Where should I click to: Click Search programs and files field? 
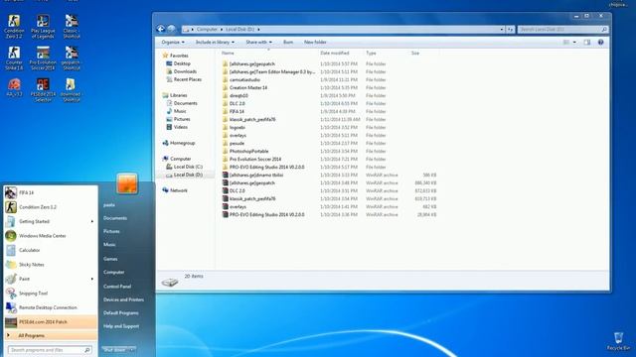[50, 350]
